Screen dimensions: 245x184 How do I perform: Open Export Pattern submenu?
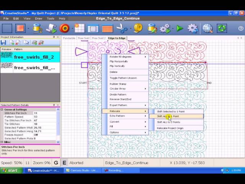125,105
